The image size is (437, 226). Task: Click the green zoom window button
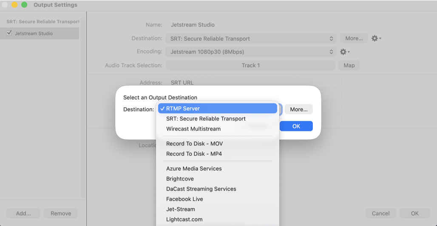24,5
